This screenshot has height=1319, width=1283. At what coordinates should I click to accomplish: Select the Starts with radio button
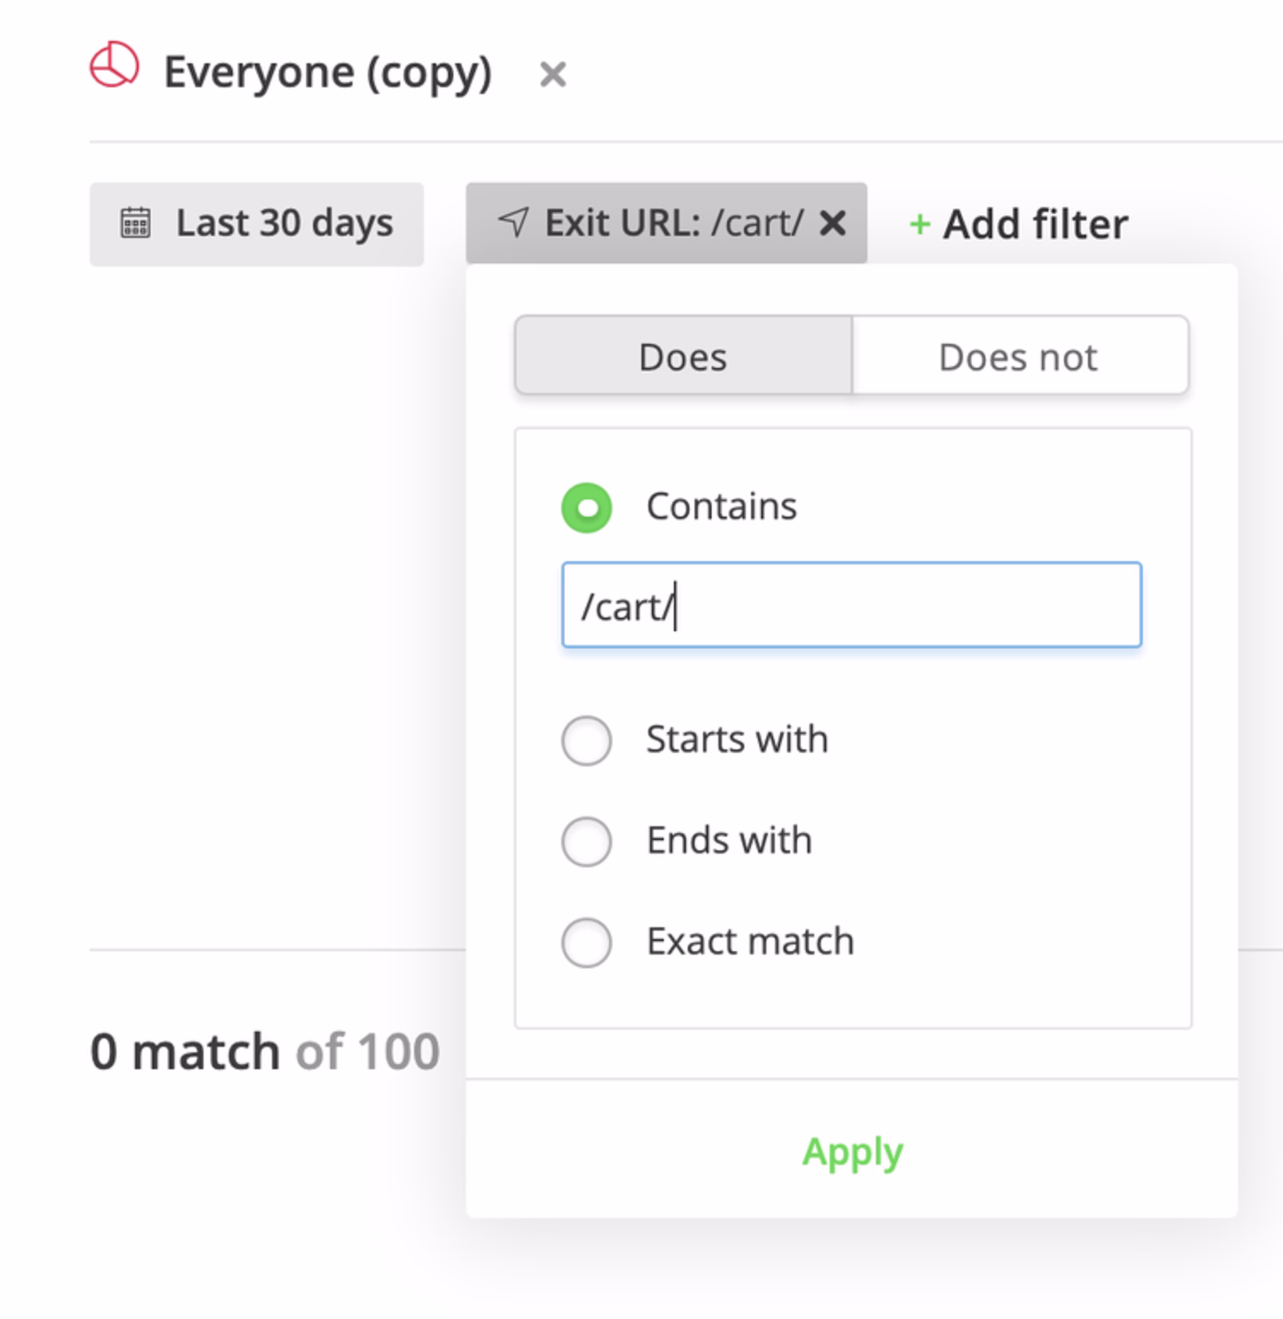click(x=586, y=740)
